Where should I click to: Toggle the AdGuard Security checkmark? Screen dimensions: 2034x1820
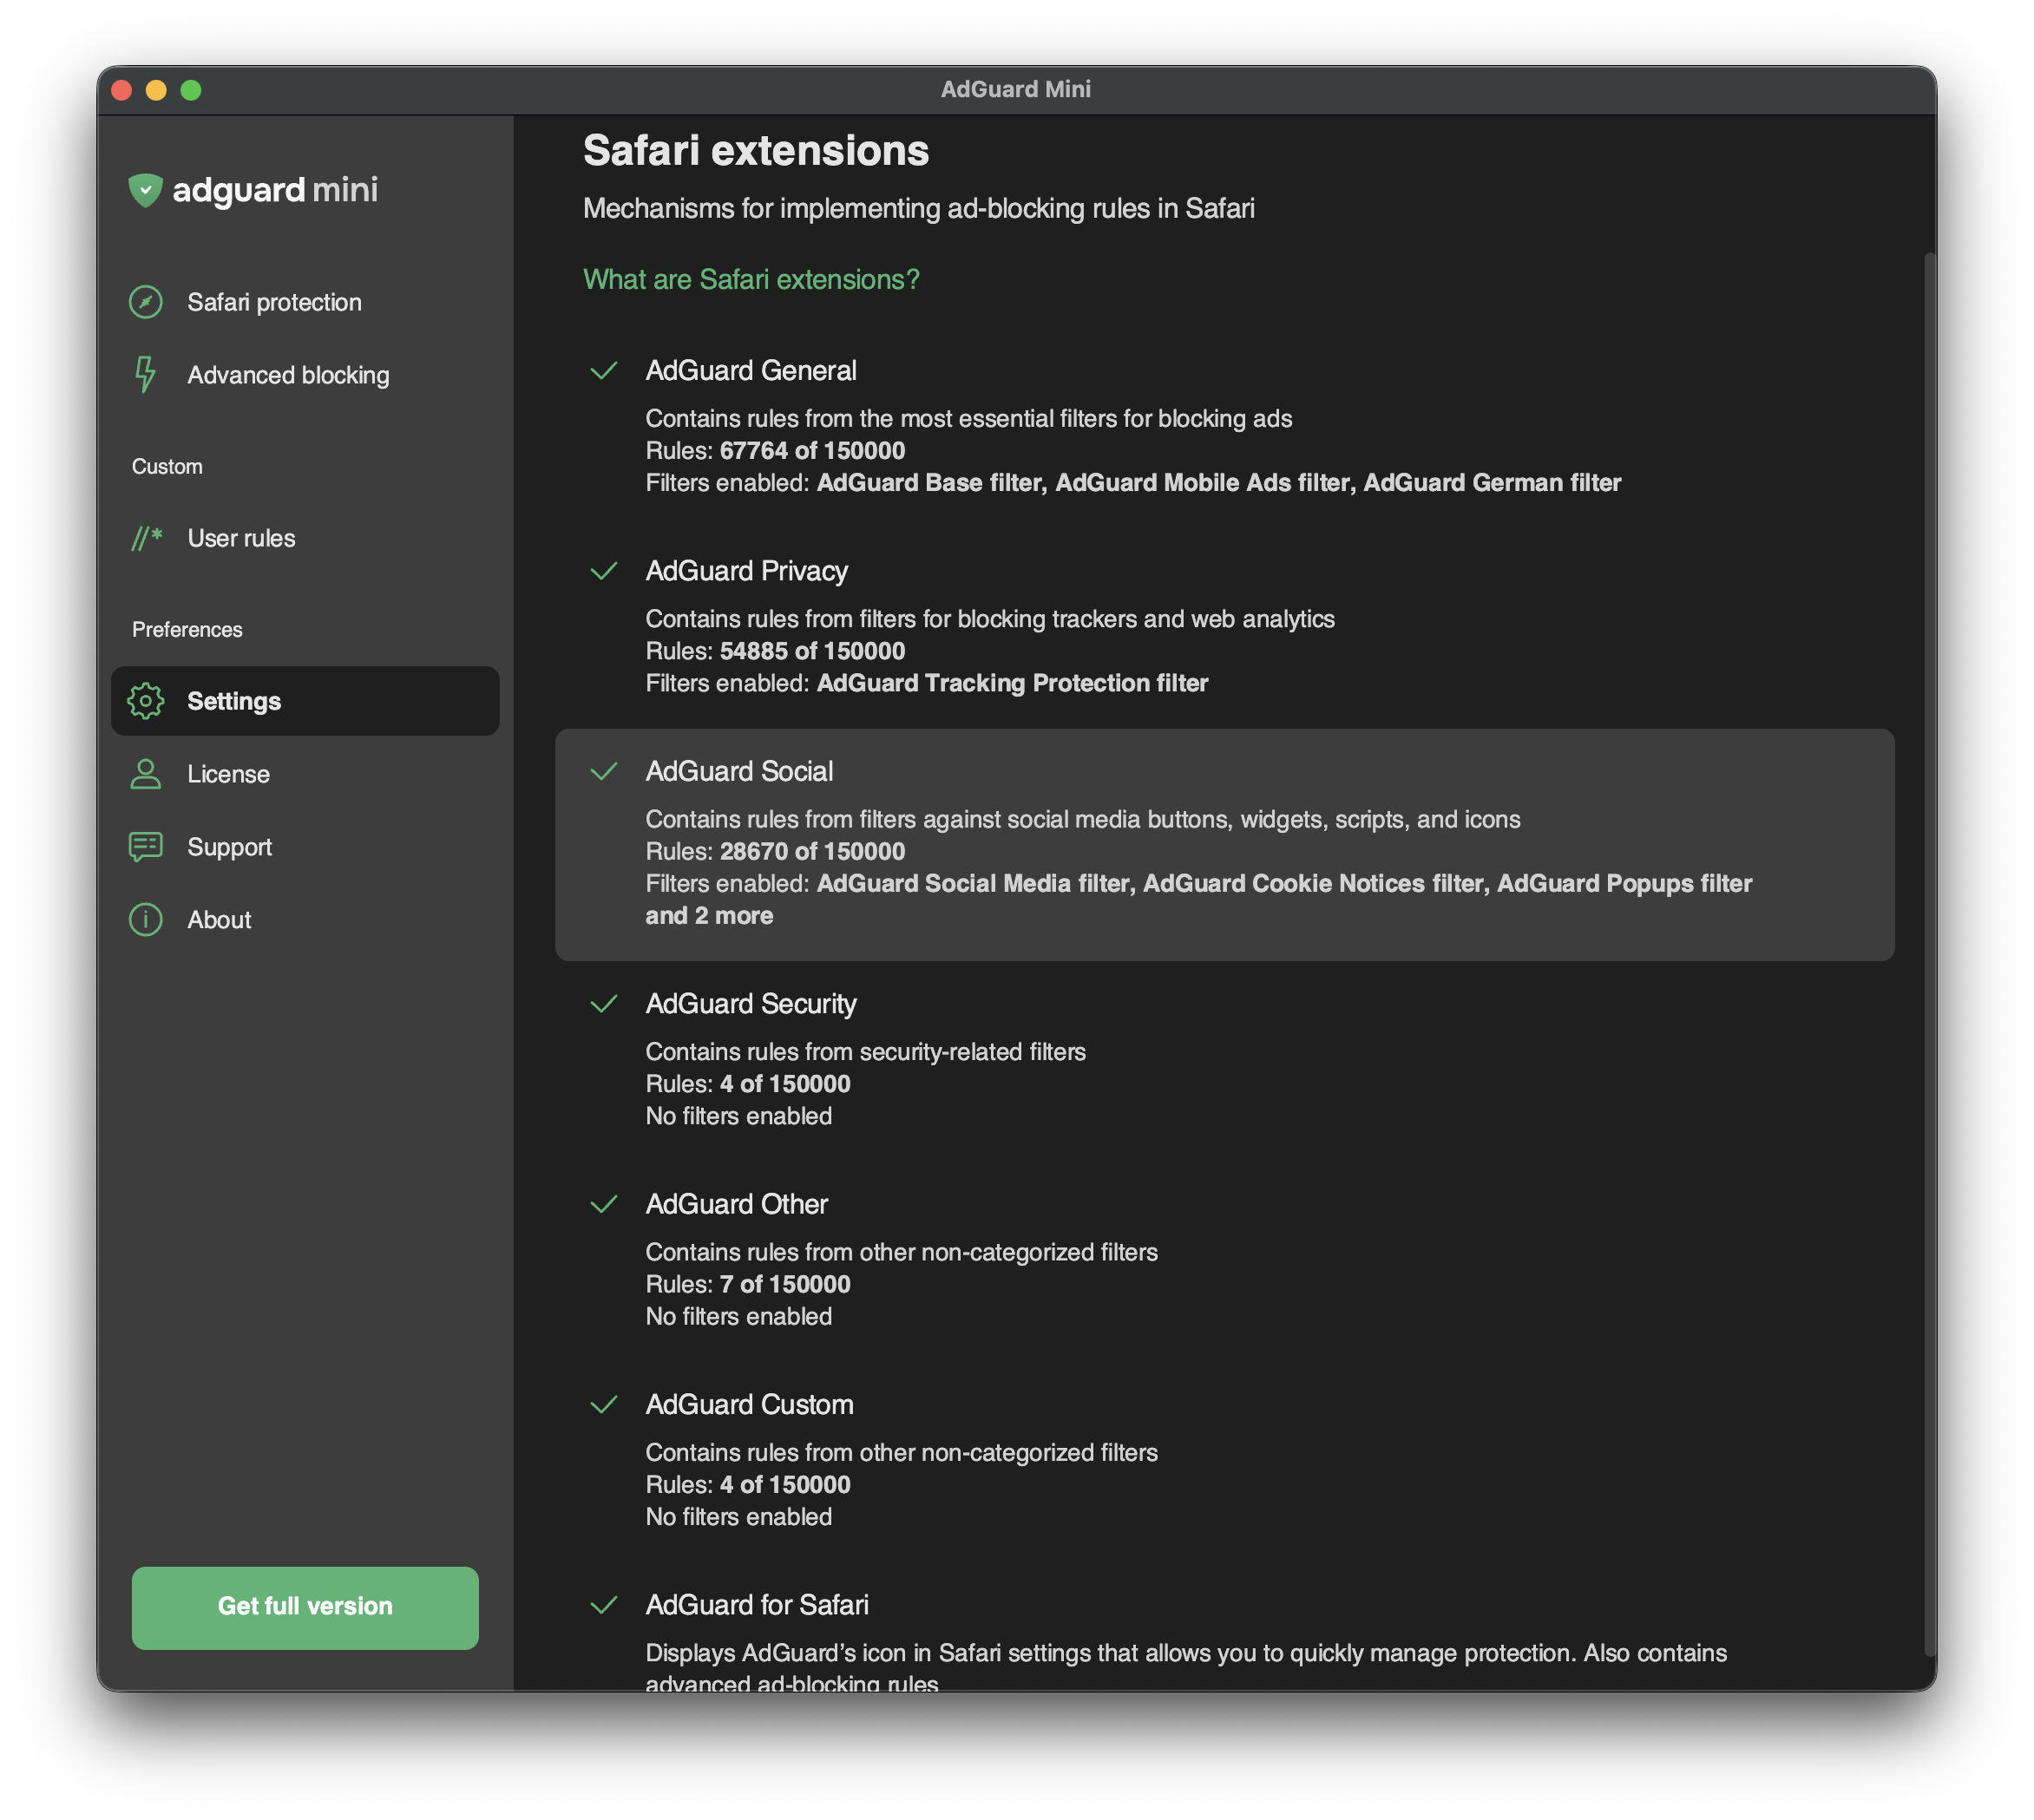(x=604, y=1003)
